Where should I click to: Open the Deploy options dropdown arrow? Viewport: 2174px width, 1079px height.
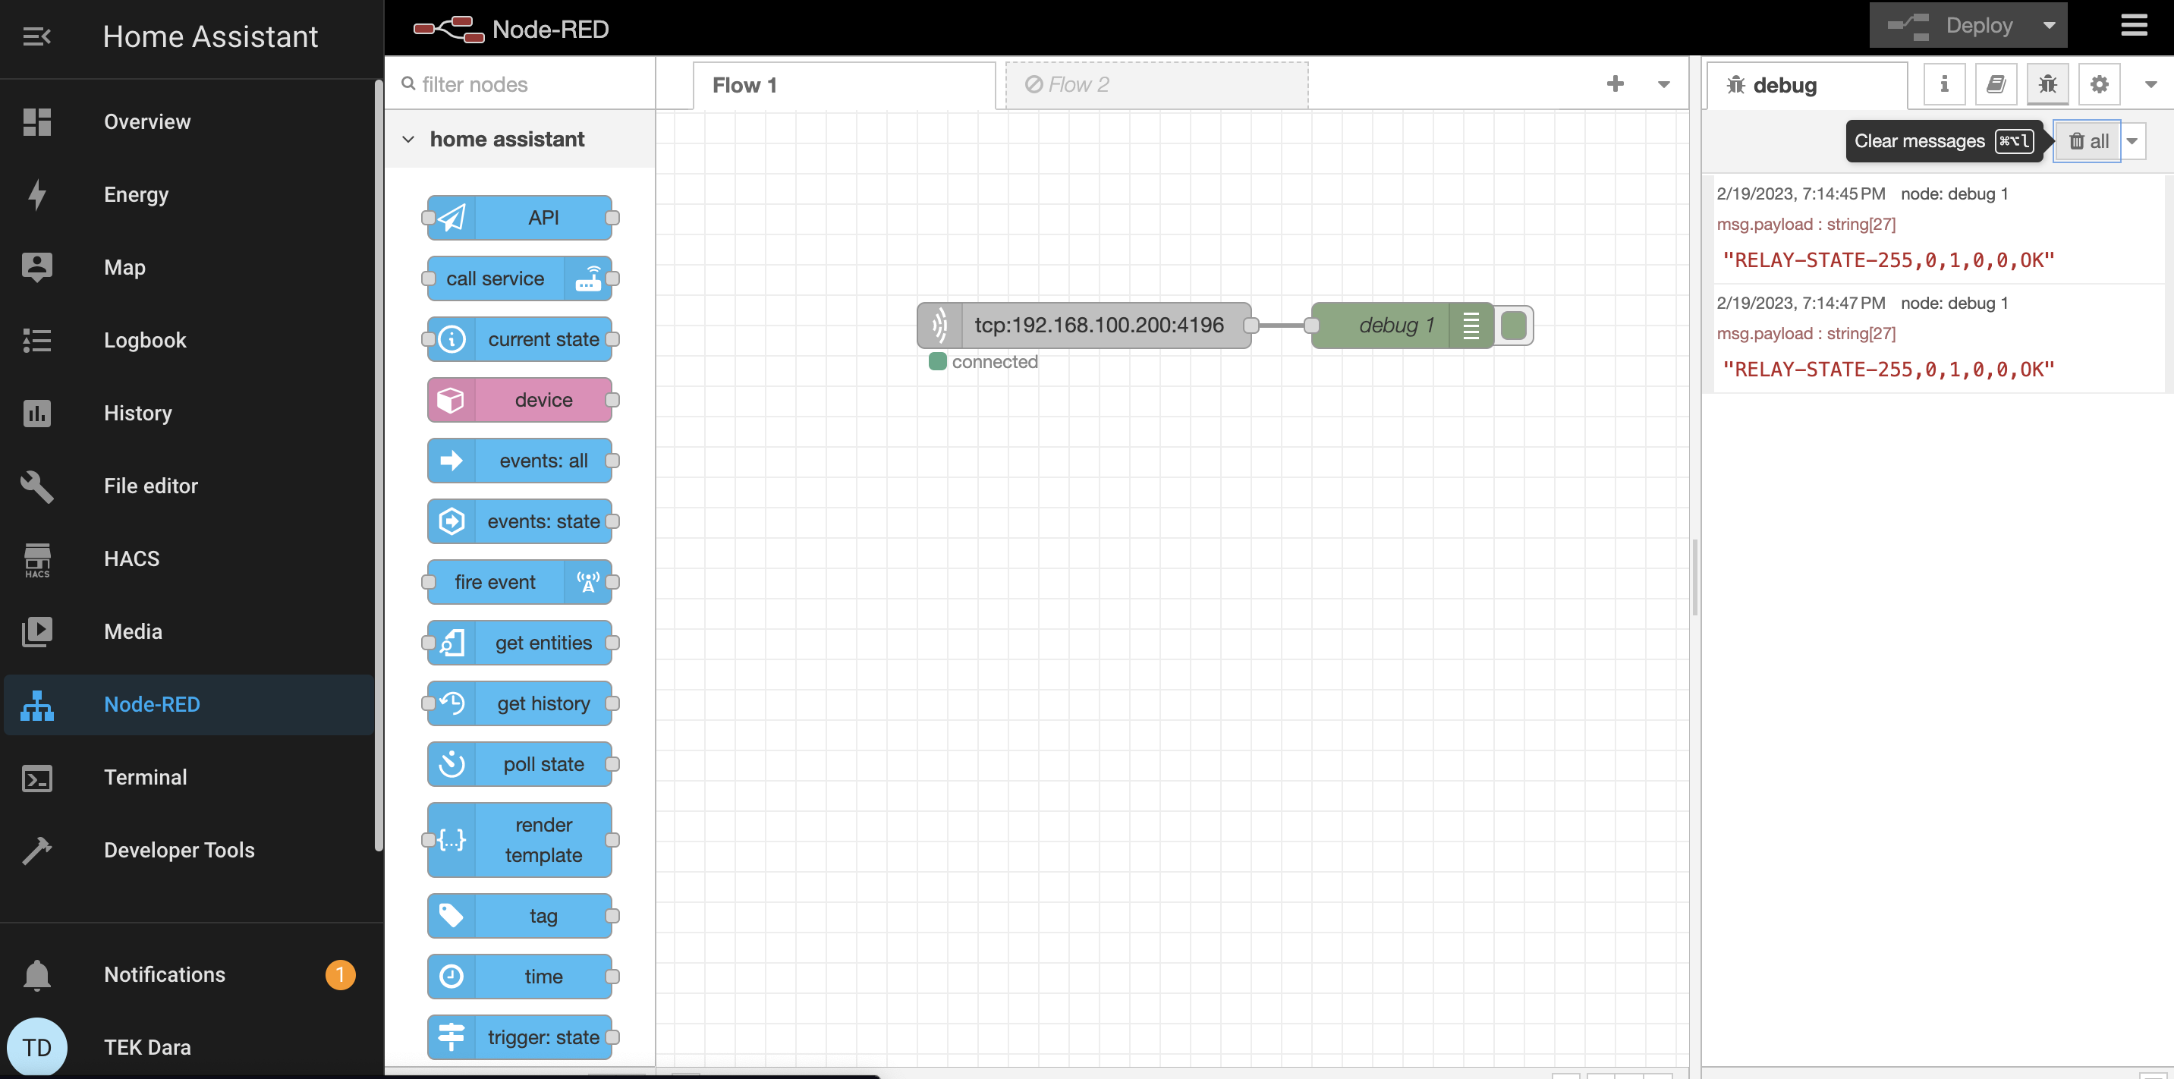2048,26
